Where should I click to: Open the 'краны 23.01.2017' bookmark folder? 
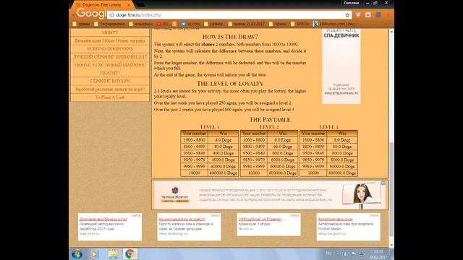pyautogui.click(x=246, y=24)
